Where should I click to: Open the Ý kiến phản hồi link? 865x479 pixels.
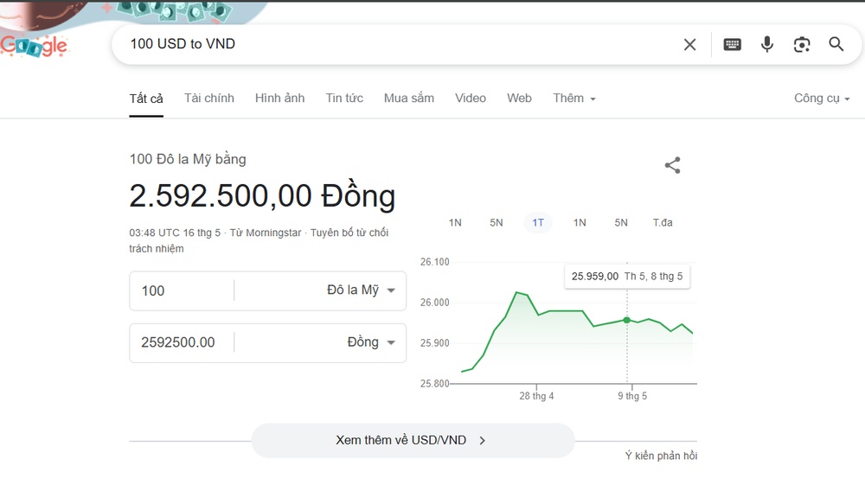661,456
